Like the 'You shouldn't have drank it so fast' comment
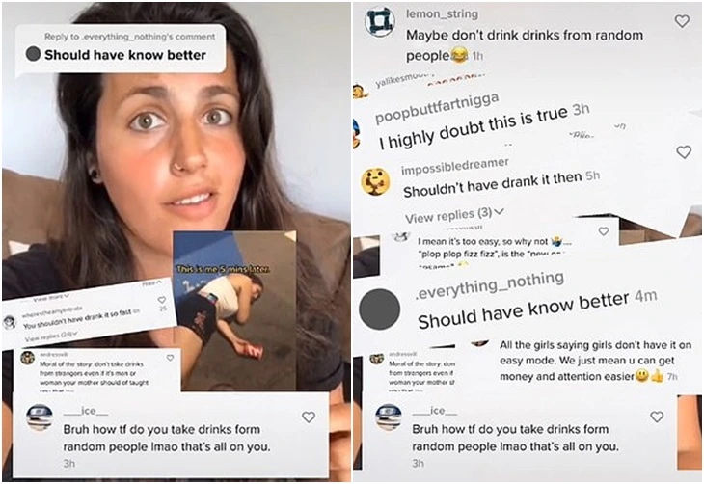 [x=162, y=300]
